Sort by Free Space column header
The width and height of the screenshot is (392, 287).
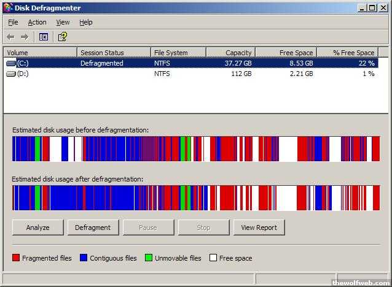coord(286,52)
